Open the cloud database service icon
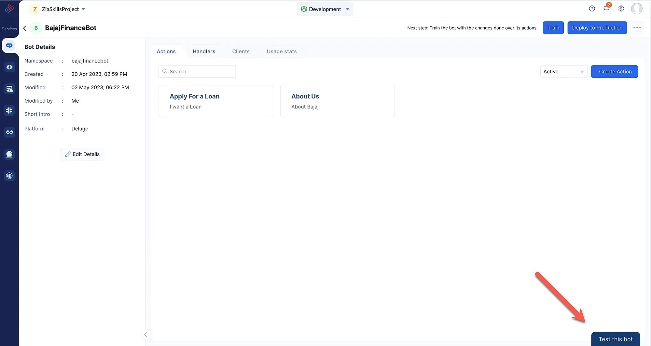651x346 pixels. coord(9,89)
